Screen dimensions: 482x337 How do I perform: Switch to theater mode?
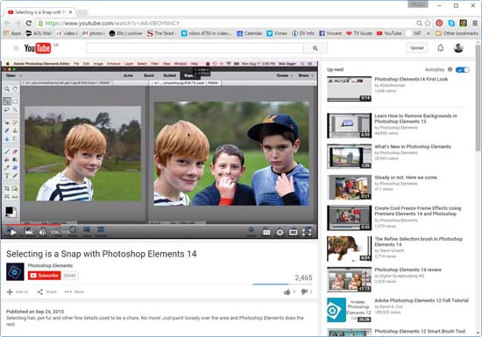pos(294,232)
